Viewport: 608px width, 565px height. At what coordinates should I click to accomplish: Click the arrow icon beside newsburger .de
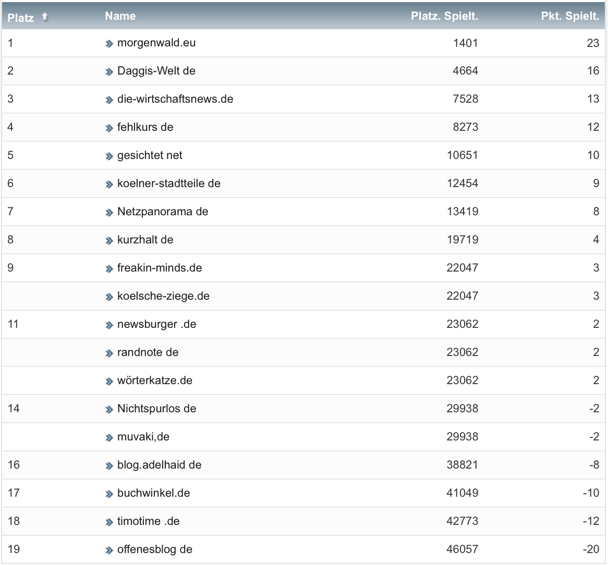(x=109, y=326)
